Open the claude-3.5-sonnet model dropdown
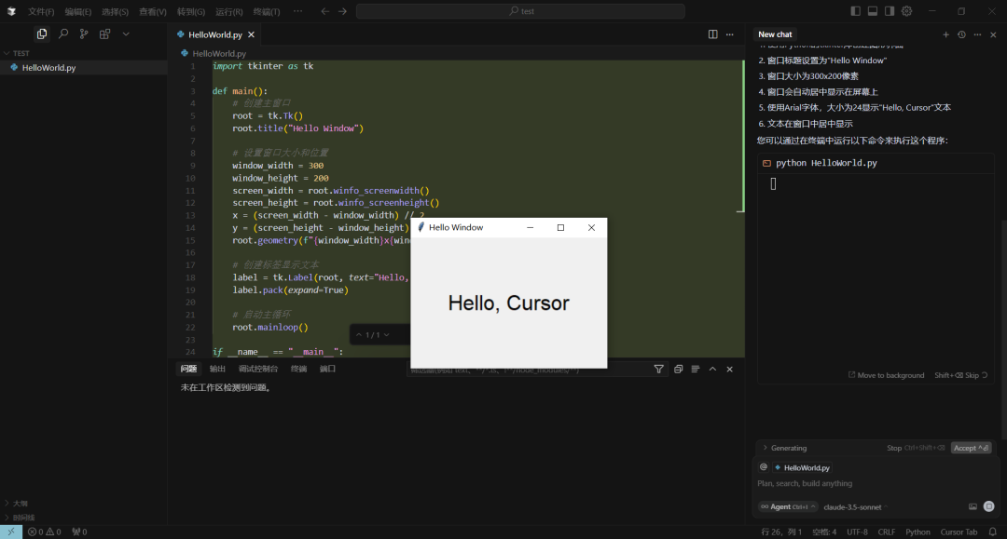Viewport: 1007px width, 539px height. (x=851, y=506)
